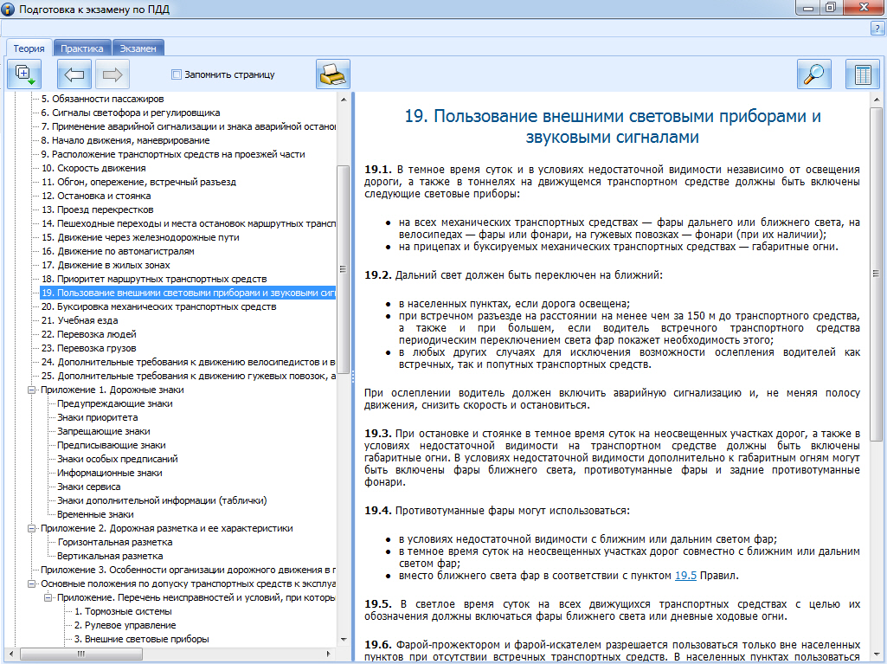Screen dimensions: 887x664
Task: Open '24. Дополнительные требования к движению велосипедистов'
Action: (188, 362)
